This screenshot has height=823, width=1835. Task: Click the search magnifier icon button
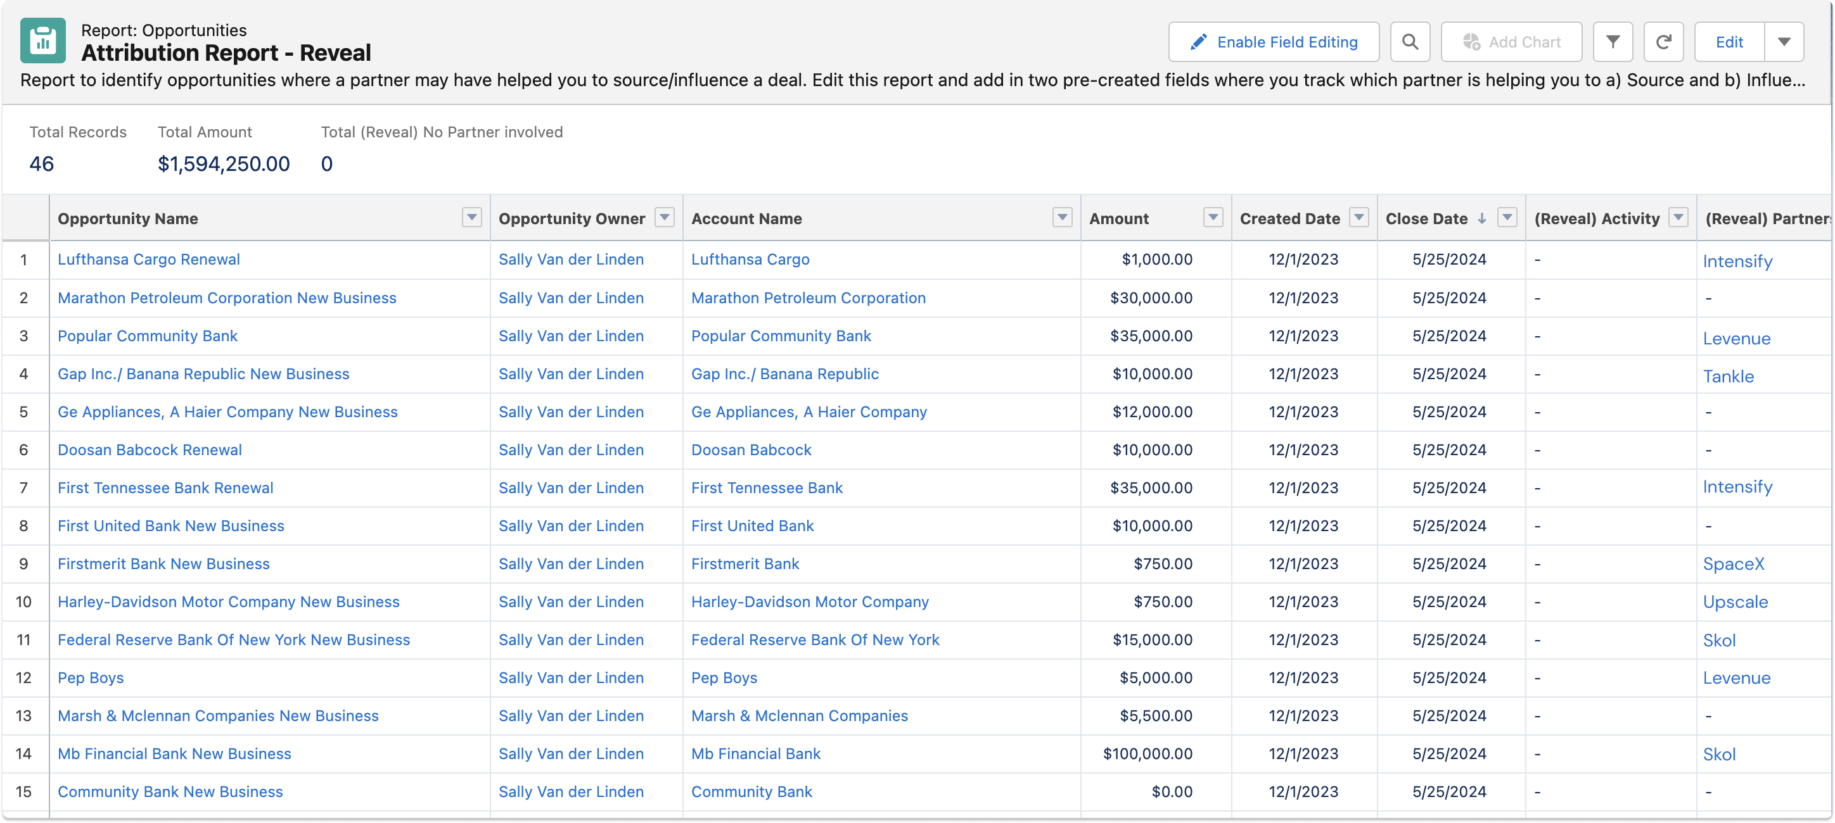point(1410,42)
